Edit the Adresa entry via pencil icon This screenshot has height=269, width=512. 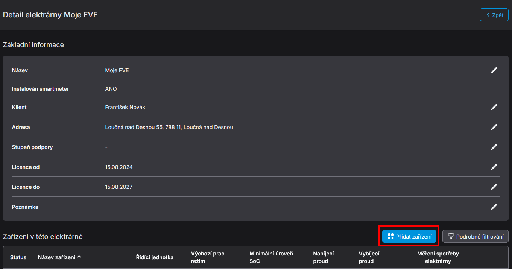point(494,127)
